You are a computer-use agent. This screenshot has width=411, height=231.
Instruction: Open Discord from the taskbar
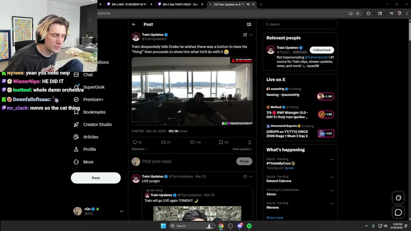tap(240, 226)
